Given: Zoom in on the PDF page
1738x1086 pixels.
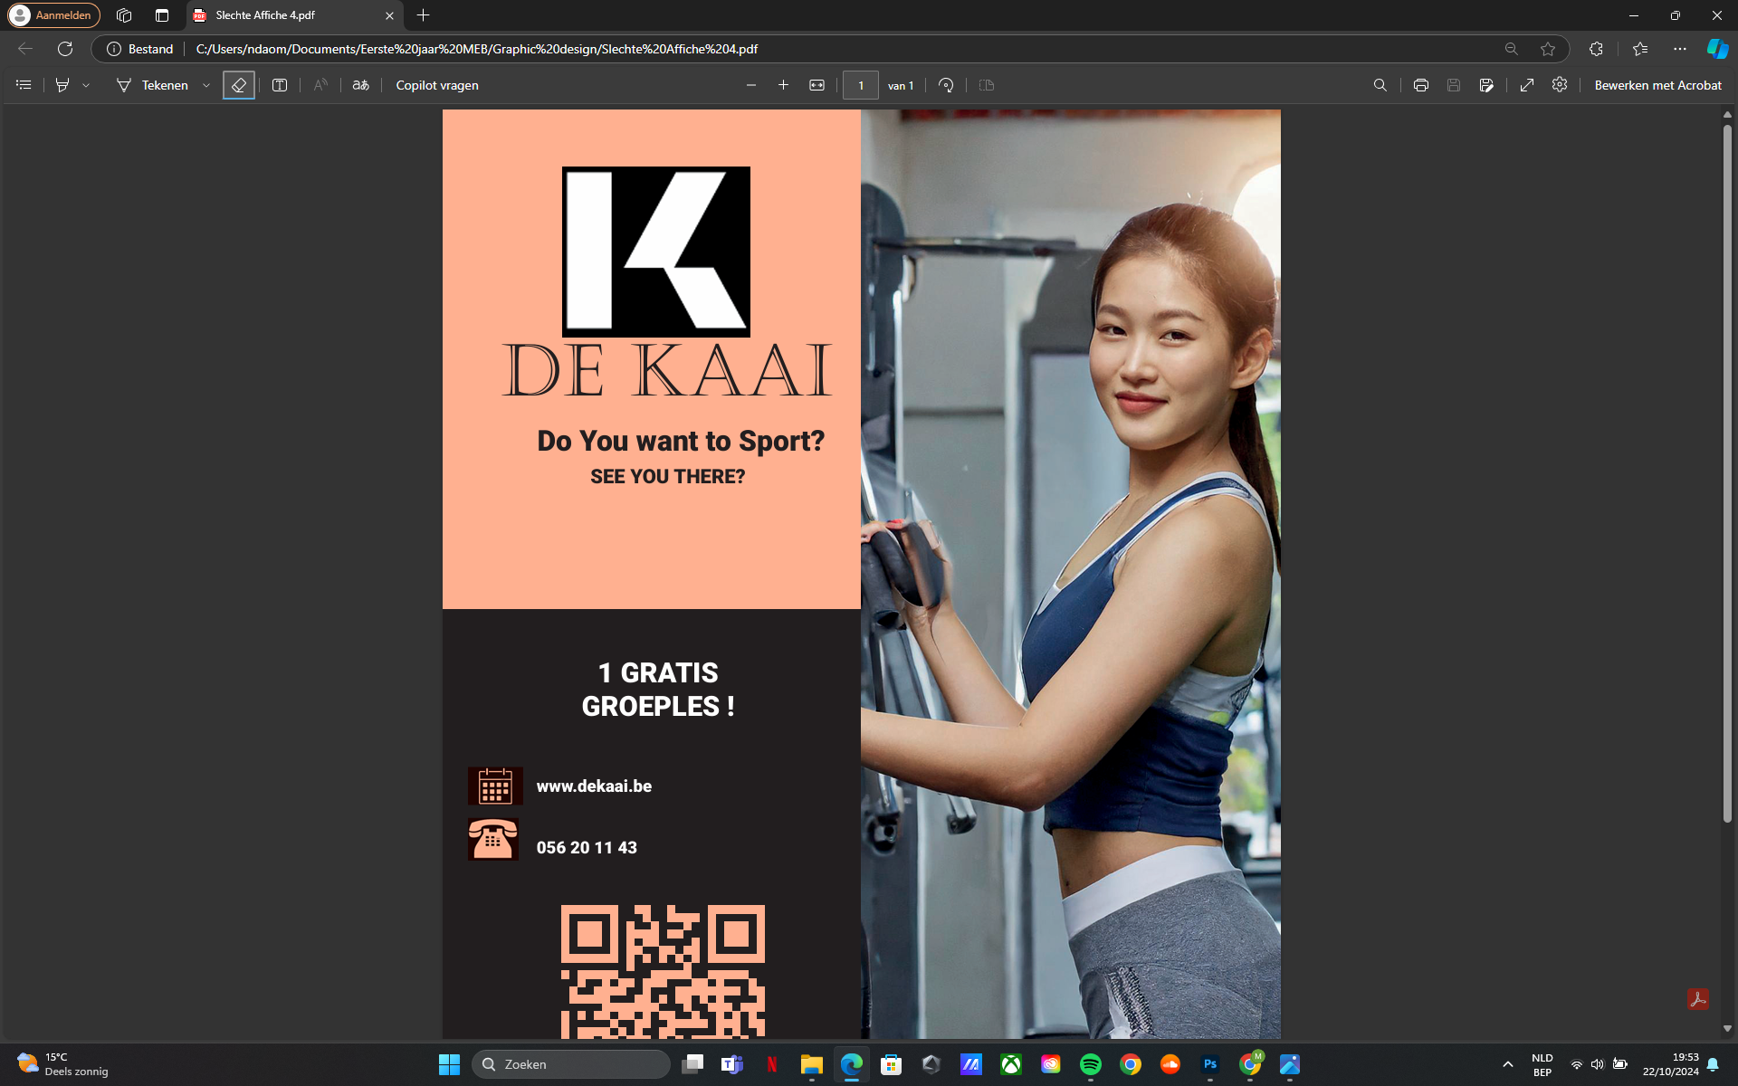Looking at the screenshot, I should [x=783, y=84].
